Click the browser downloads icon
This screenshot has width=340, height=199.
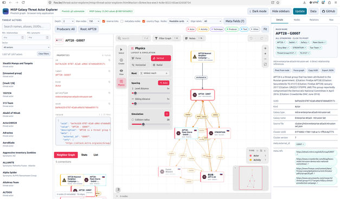pos(304,3)
